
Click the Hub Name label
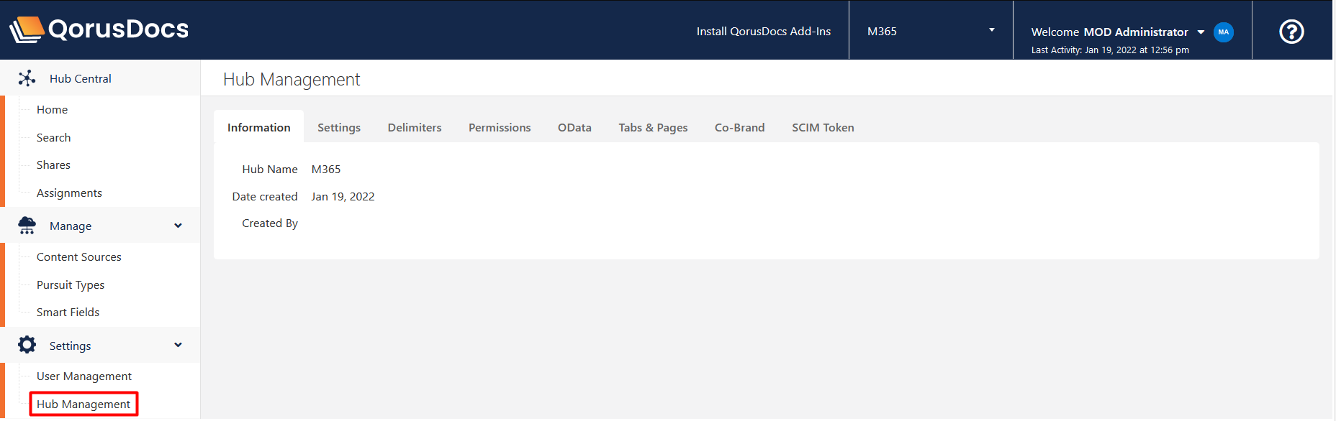(270, 169)
